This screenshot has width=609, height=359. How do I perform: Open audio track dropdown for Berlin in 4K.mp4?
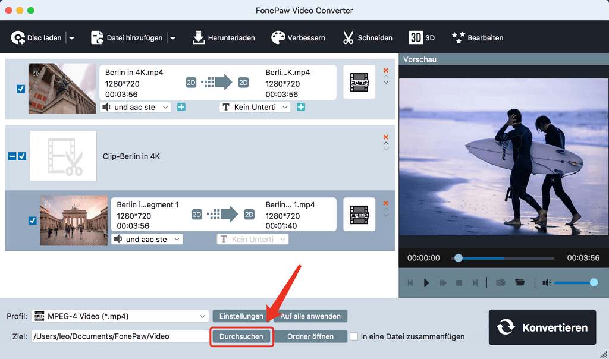point(136,107)
